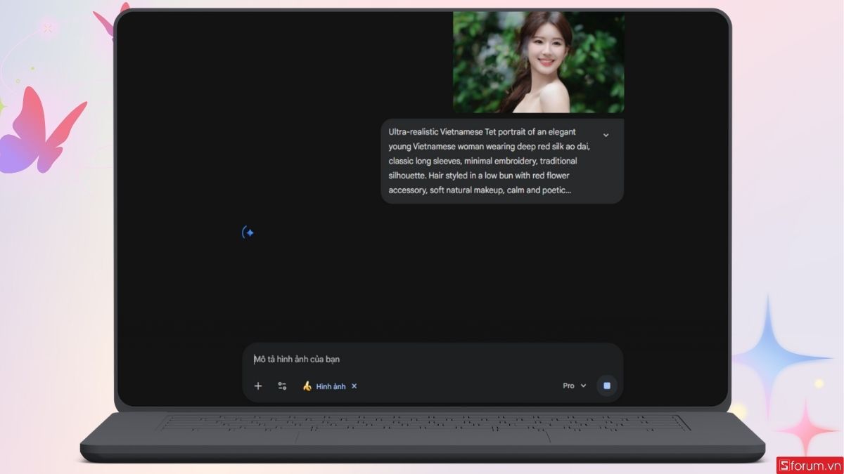Image resolution: width=844 pixels, height=474 pixels.
Task: Click the chevron icon beside Pro
Action: pyautogui.click(x=583, y=385)
